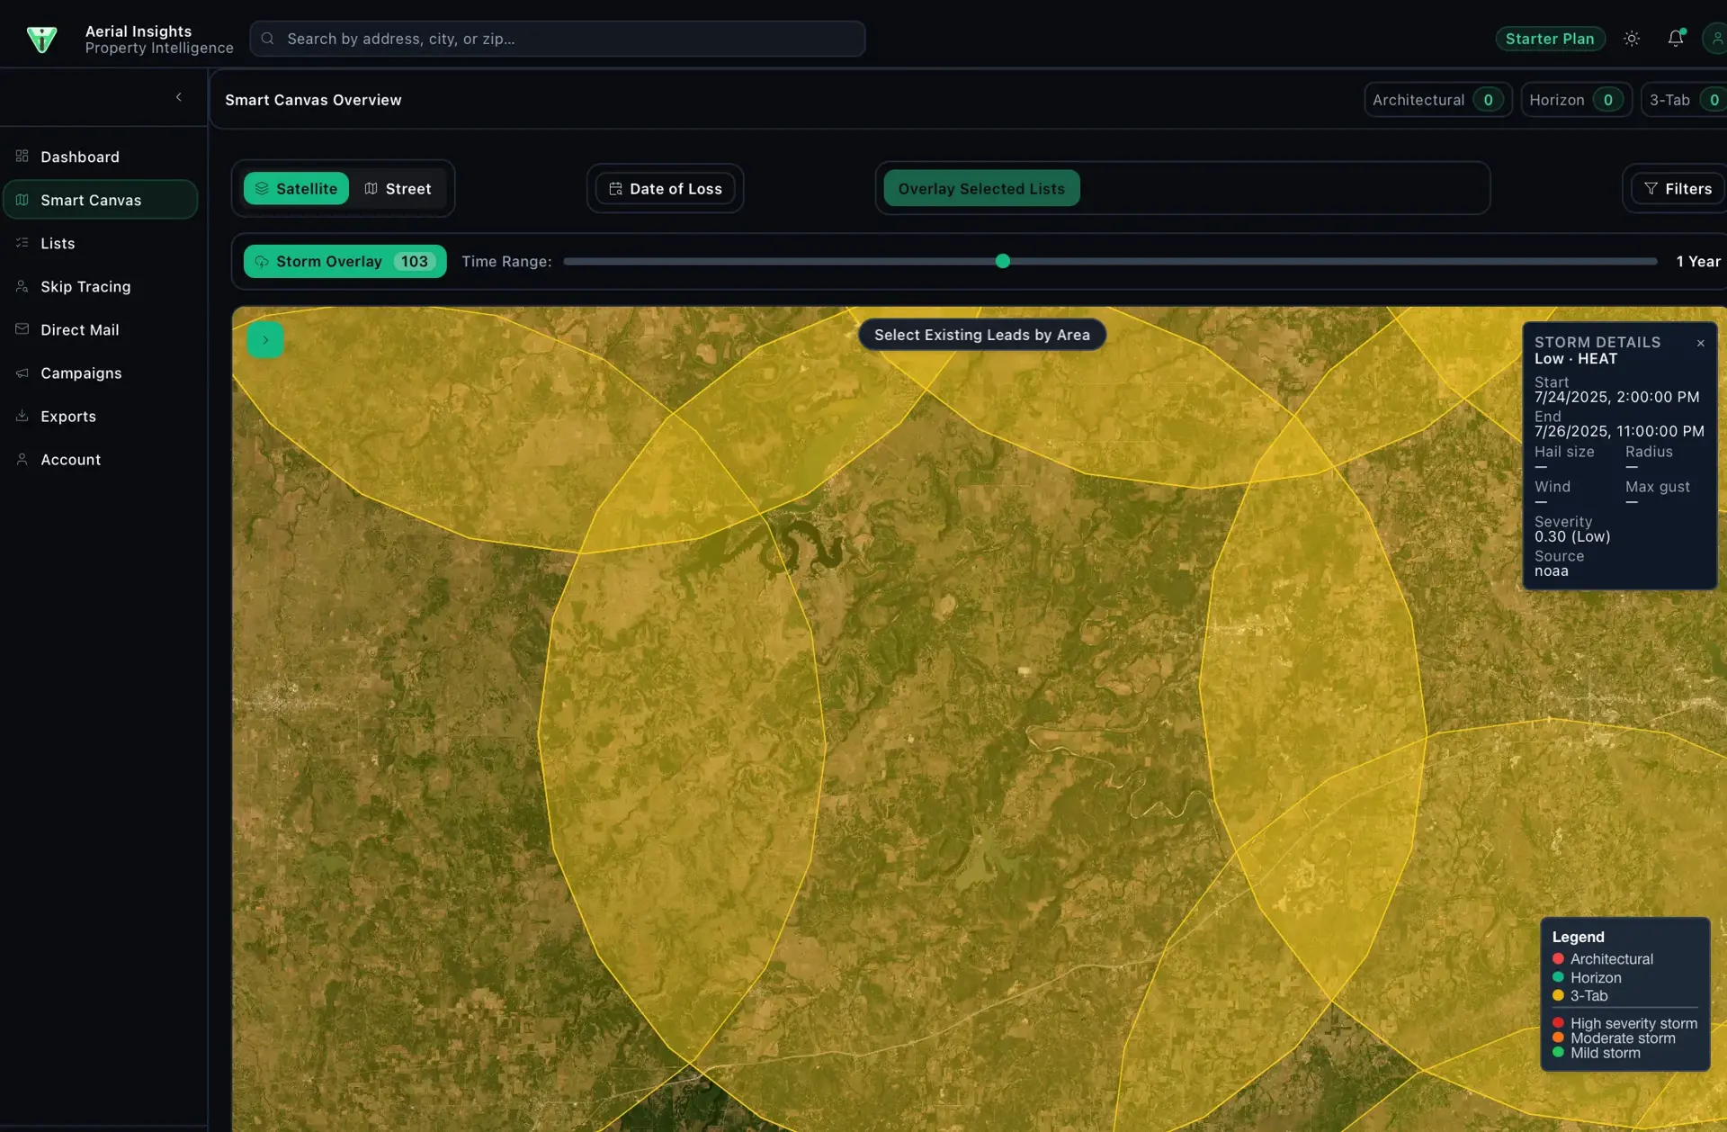This screenshot has height=1132, width=1727.
Task: Expand the green map side panel arrow
Action: [x=265, y=339]
